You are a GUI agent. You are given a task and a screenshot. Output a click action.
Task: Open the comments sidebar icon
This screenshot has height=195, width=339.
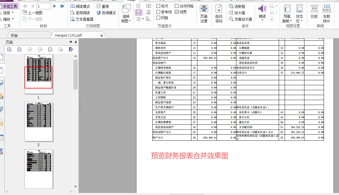1,96
